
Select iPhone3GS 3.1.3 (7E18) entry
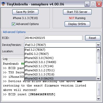click(60, 74)
